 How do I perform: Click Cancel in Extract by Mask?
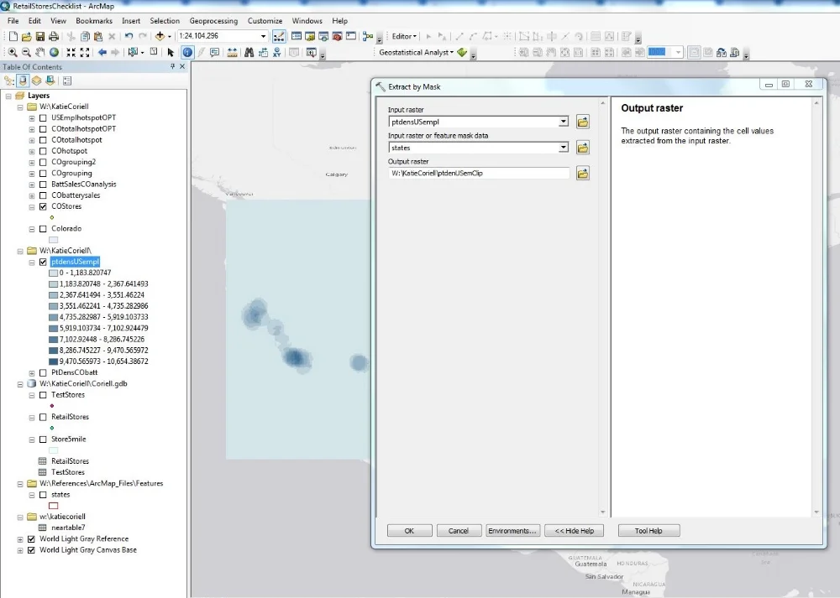[x=459, y=531]
